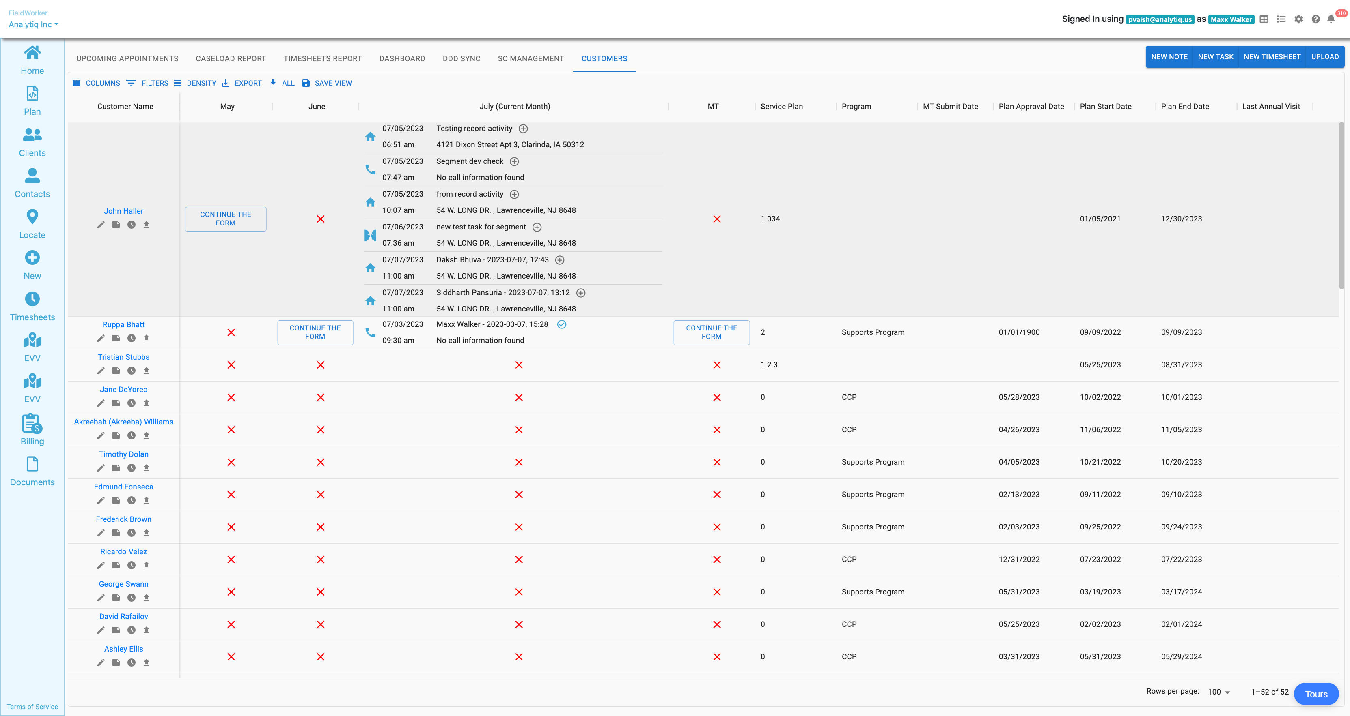Click Continue The Form in John Haller's May column

pos(225,219)
